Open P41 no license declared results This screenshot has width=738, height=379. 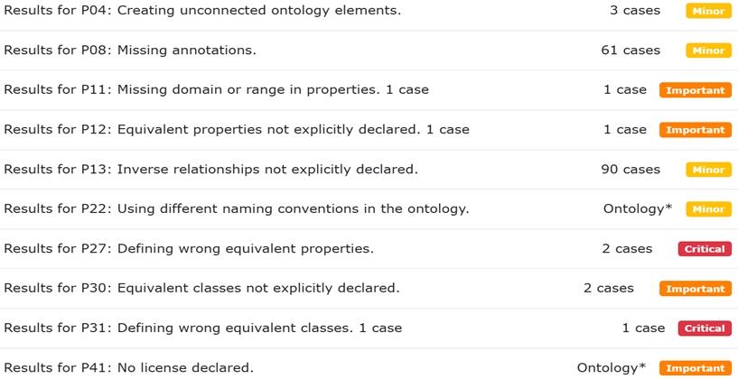(128, 368)
